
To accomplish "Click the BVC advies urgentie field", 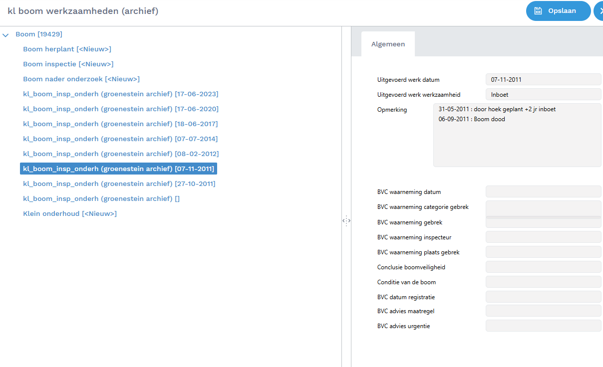I will 543,326.
